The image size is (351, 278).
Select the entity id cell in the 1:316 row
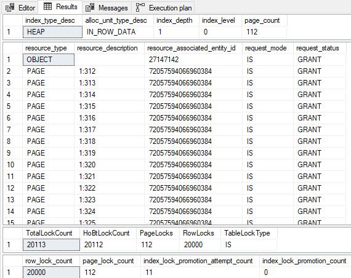(x=193, y=118)
